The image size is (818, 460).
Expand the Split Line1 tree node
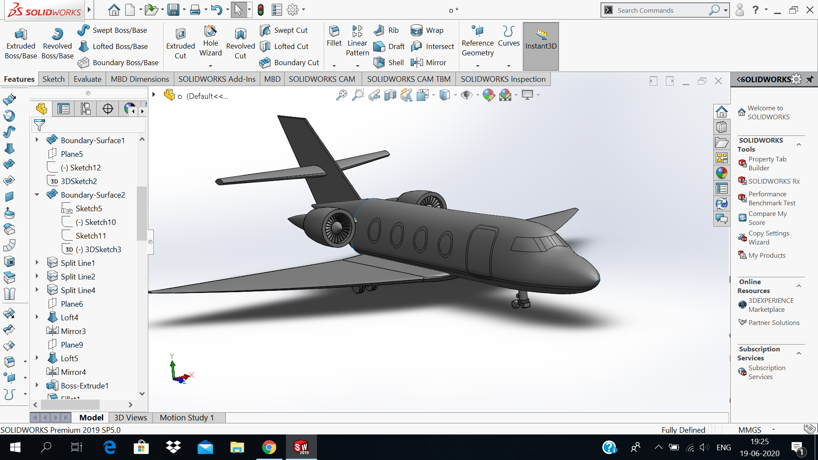[37, 263]
